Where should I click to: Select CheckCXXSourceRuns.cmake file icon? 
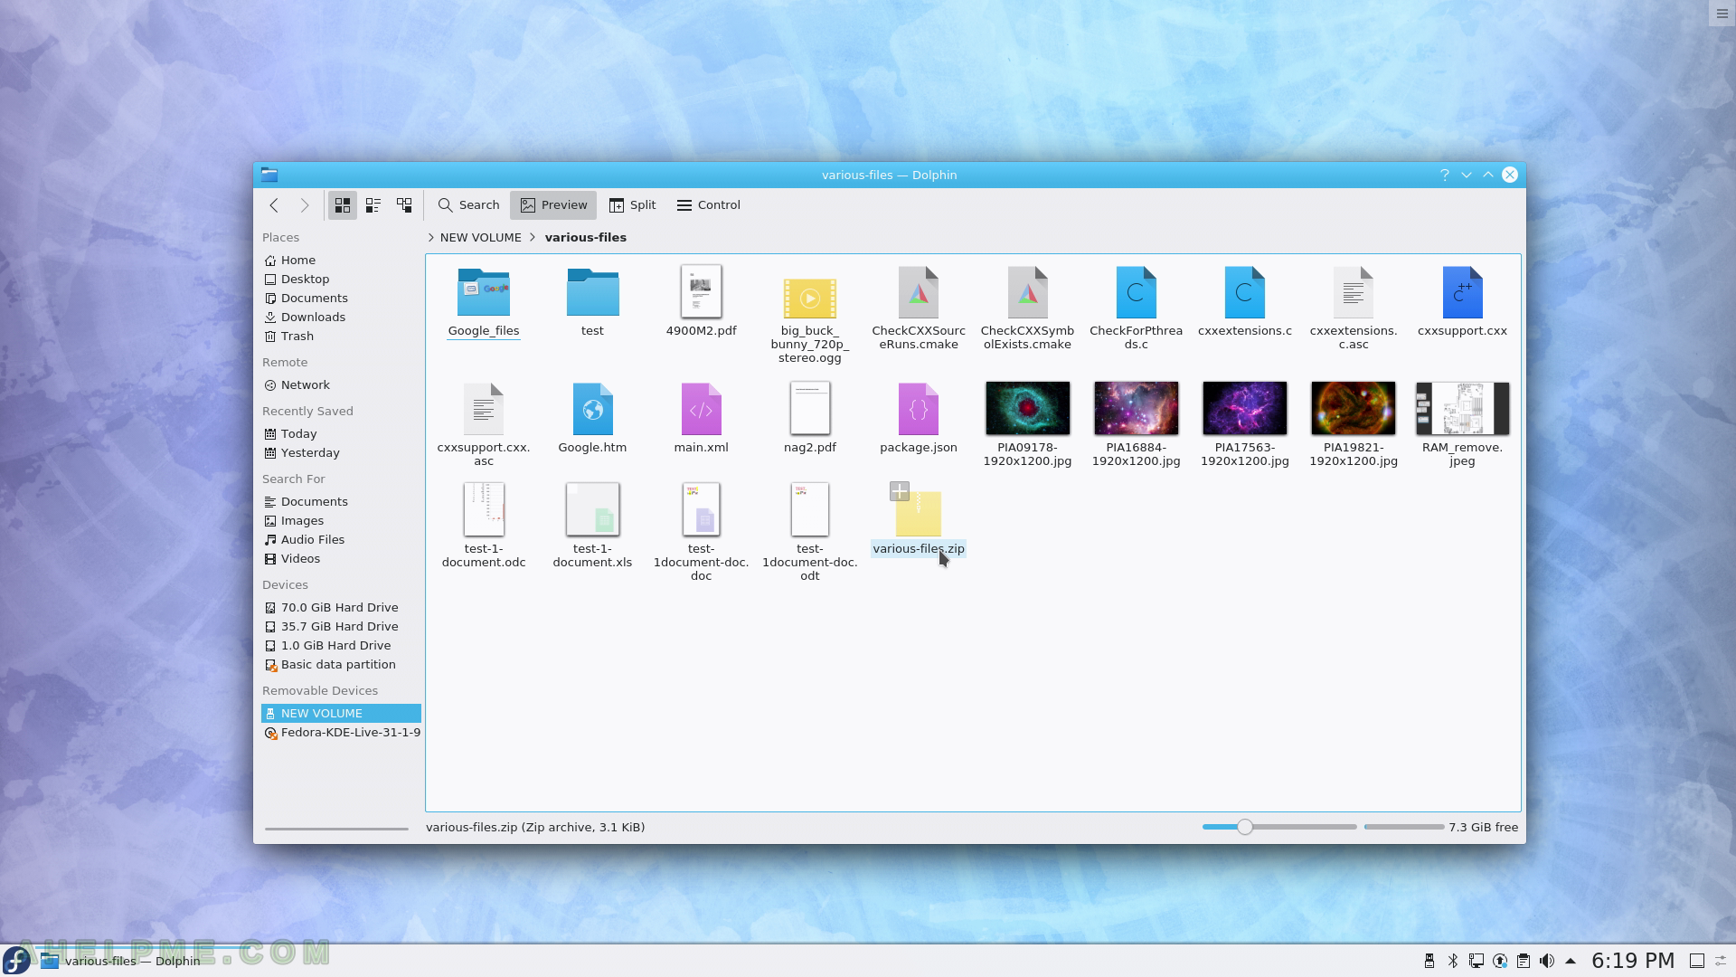919,292
